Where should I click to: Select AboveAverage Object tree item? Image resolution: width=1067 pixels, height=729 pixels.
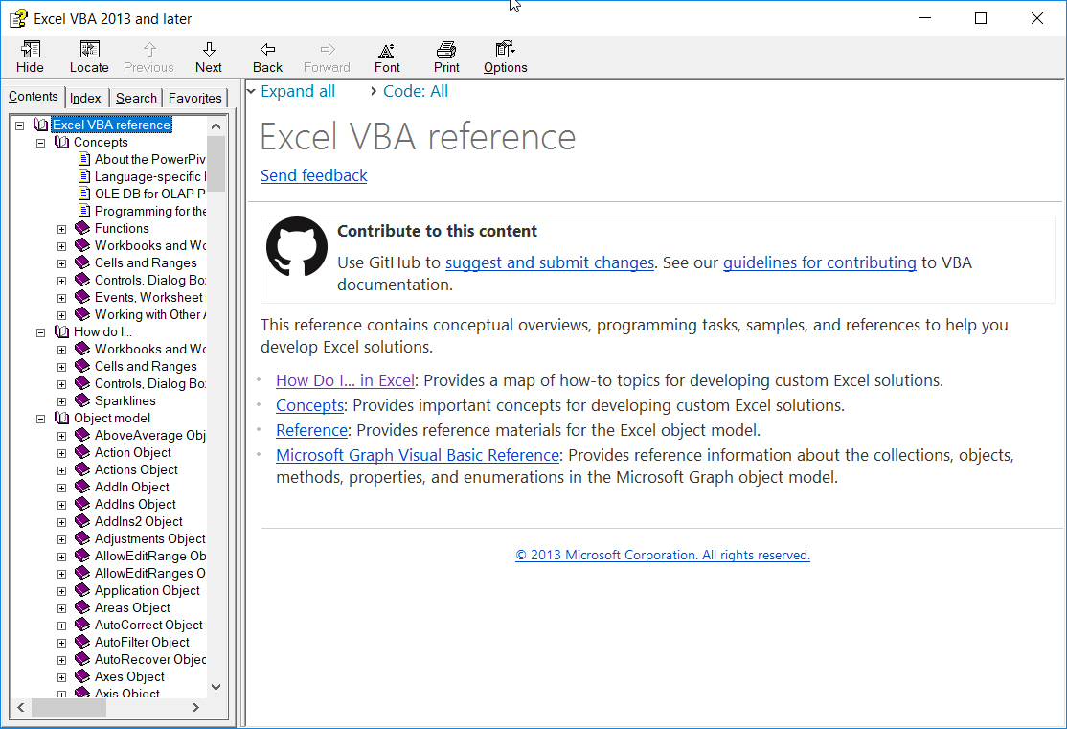pyautogui.click(x=149, y=435)
